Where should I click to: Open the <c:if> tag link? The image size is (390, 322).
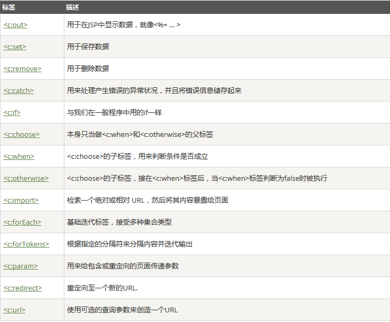pyautogui.click(x=12, y=112)
